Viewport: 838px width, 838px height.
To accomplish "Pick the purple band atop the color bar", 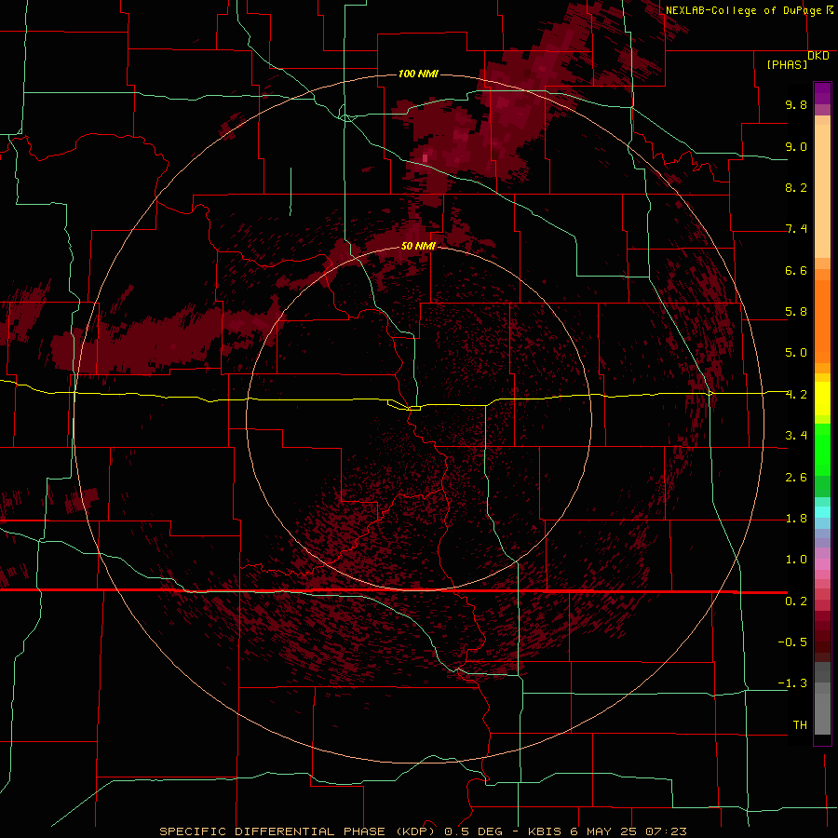I will coord(822,93).
